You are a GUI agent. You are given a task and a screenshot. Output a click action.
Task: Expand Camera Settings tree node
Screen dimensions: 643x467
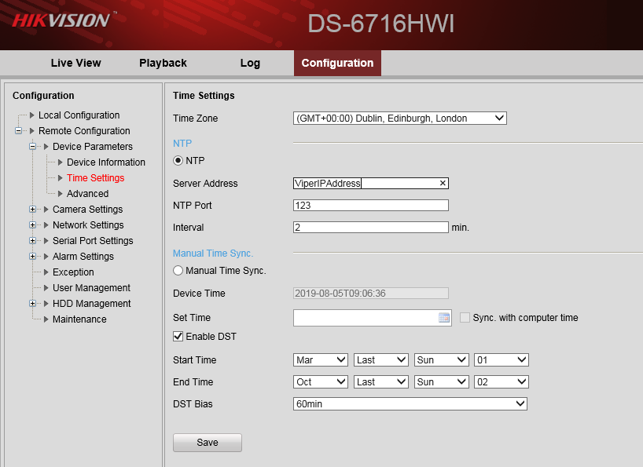point(33,209)
